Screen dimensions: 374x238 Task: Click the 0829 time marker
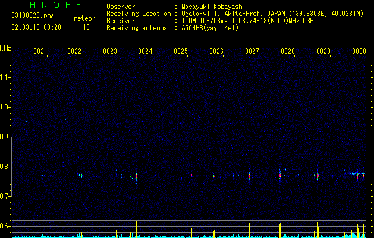coord(323,51)
